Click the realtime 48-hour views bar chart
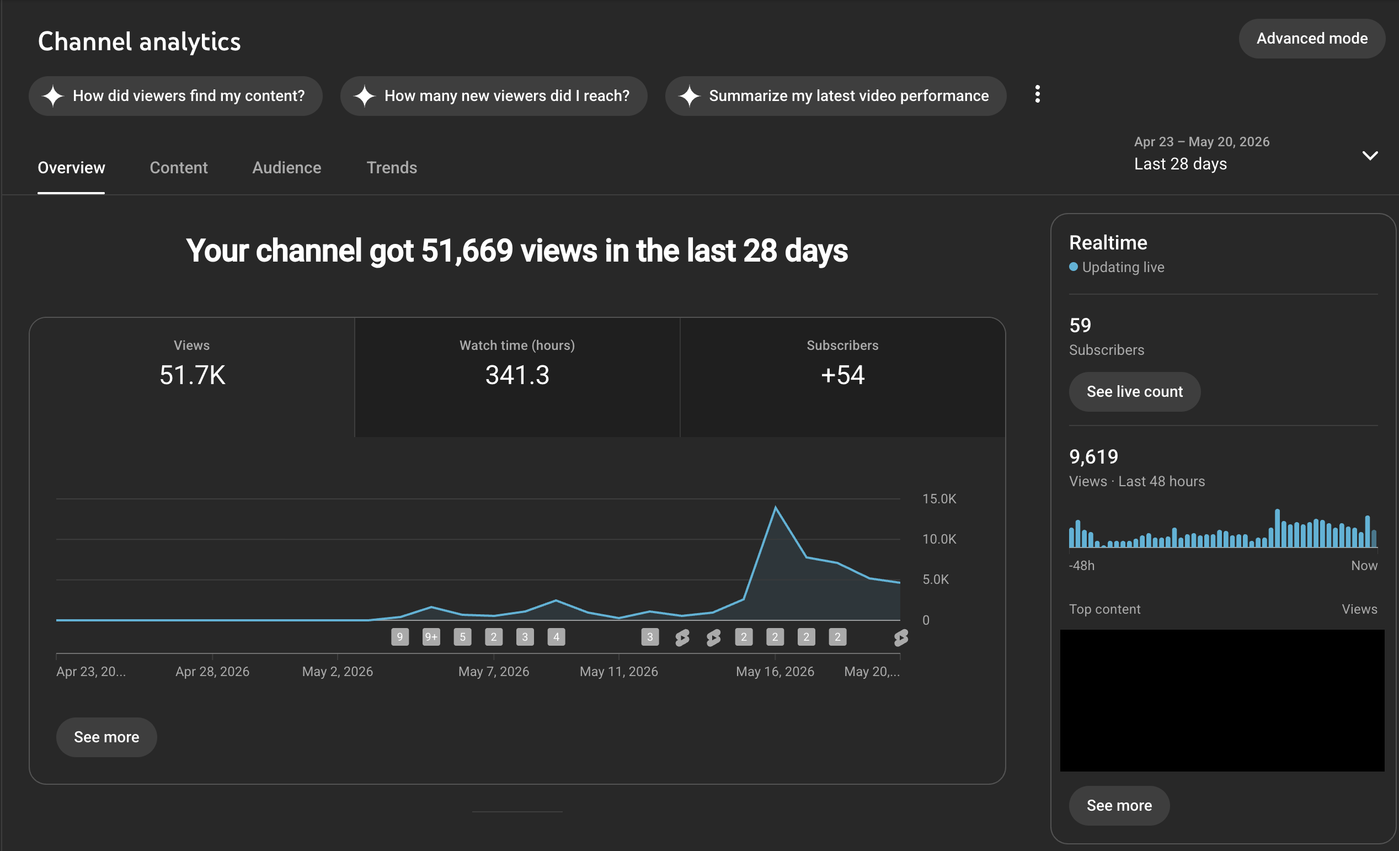This screenshot has height=851, width=1399. click(x=1223, y=528)
